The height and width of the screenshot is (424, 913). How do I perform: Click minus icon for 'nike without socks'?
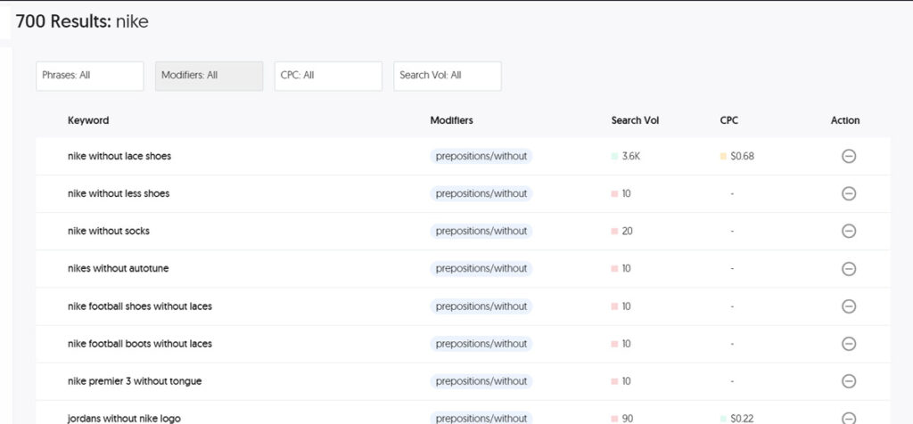[849, 231]
